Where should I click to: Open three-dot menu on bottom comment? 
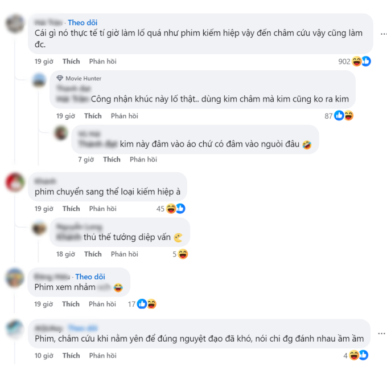click(381, 334)
